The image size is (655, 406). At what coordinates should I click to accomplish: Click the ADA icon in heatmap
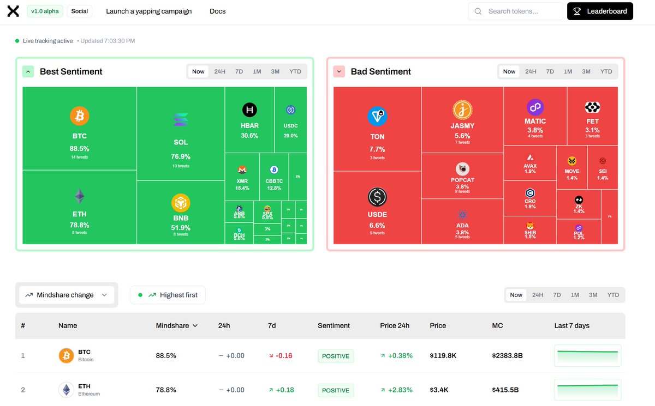coord(463,215)
